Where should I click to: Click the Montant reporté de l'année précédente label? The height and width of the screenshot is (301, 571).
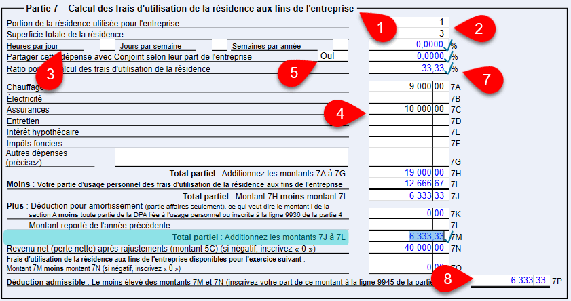[99, 226]
